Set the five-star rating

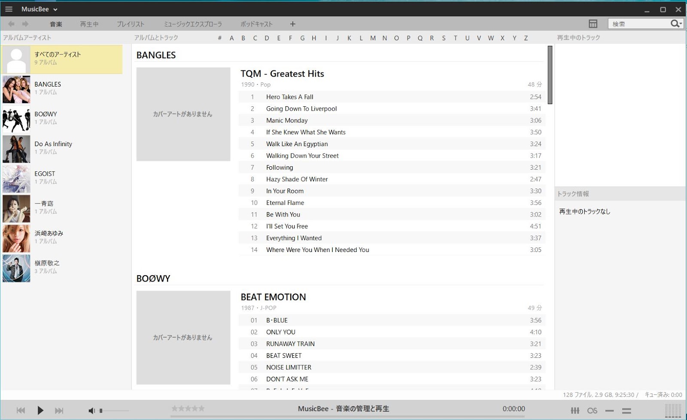188,408
